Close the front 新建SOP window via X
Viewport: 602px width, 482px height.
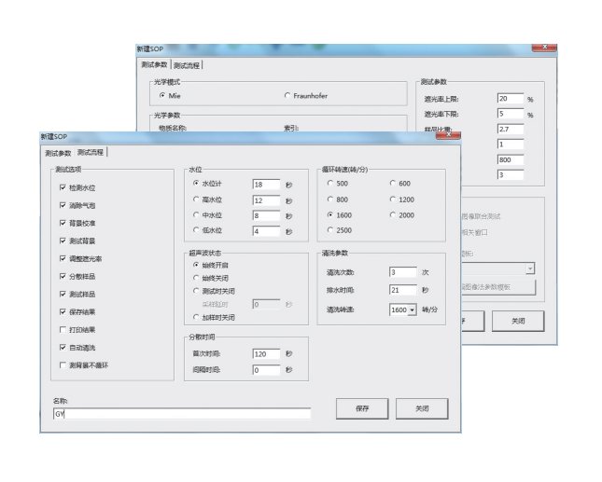(447, 136)
